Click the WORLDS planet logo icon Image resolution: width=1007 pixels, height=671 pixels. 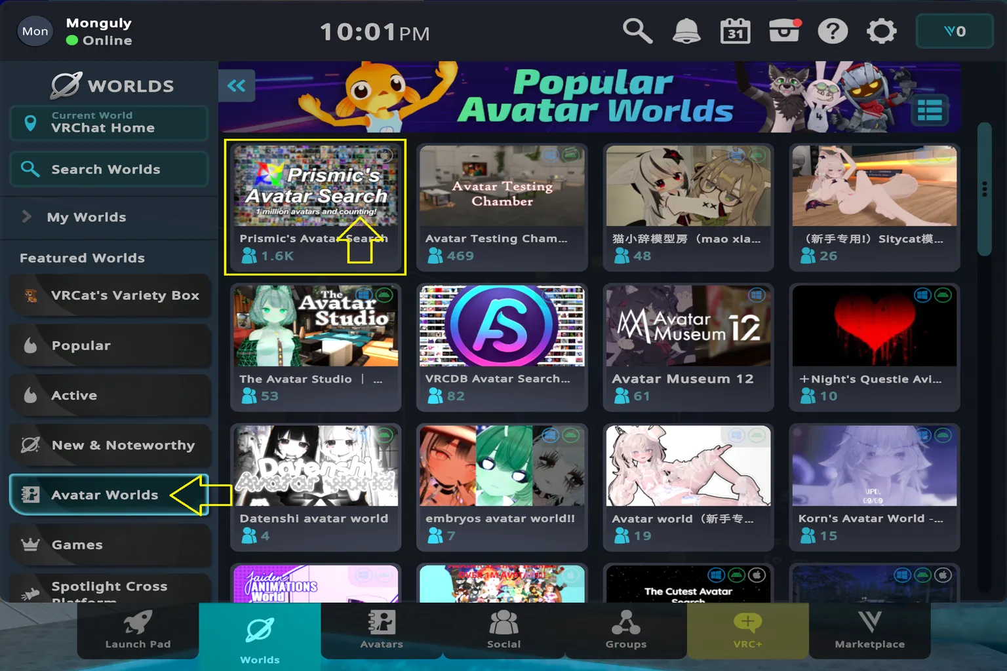pyautogui.click(x=66, y=85)
